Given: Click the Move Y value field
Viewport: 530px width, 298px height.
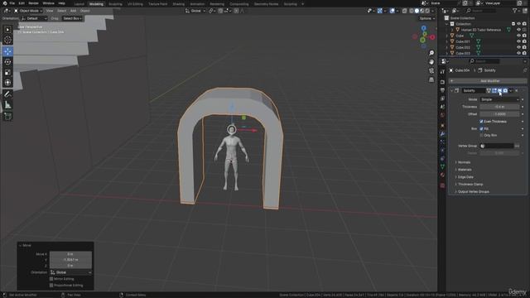Looking at the screenshot, I should [70, 260].
